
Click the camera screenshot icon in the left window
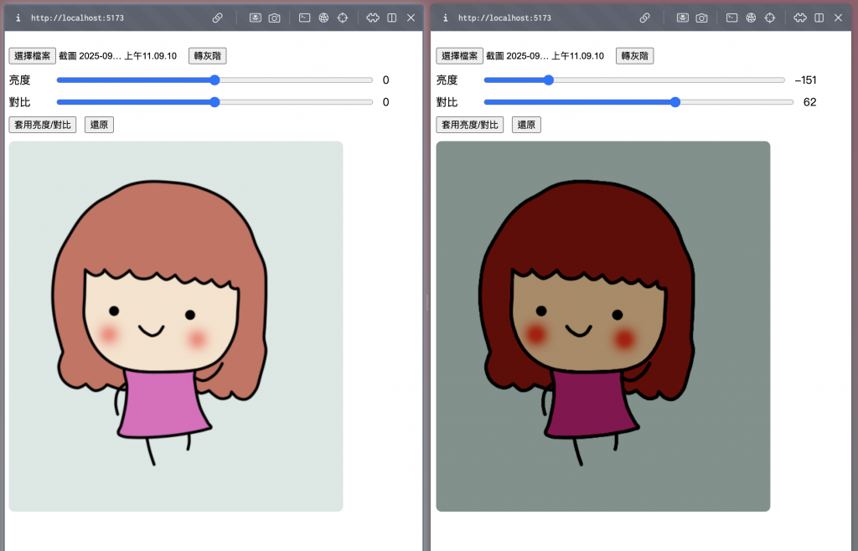click(274, 18)
